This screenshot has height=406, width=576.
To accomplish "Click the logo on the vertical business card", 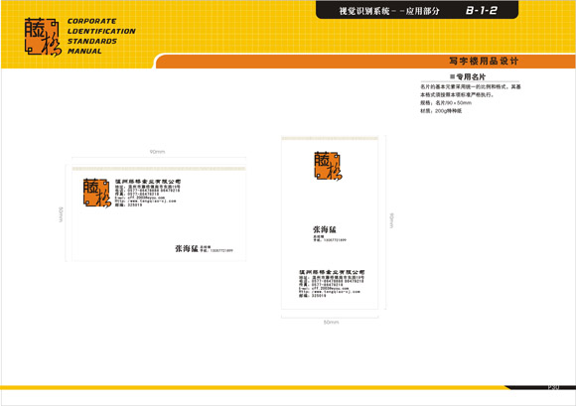I will point(328,166).
